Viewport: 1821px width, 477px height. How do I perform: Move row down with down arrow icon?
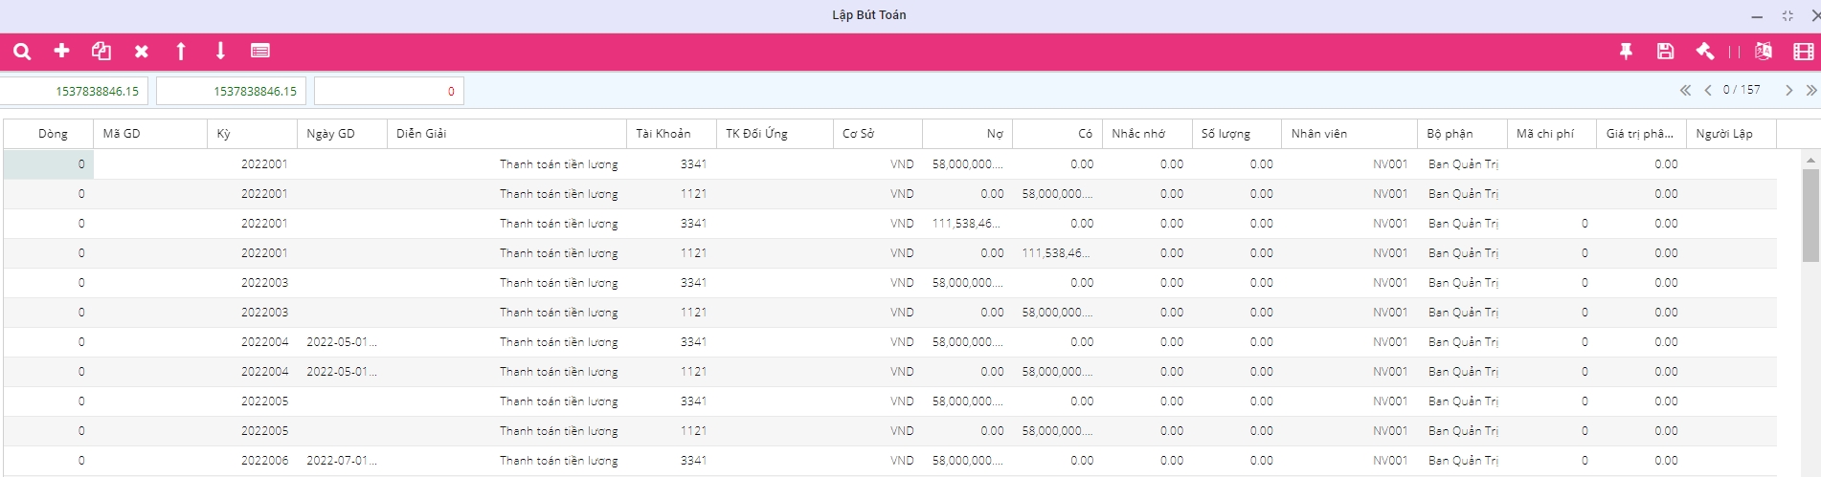click(x=220, y=52)
